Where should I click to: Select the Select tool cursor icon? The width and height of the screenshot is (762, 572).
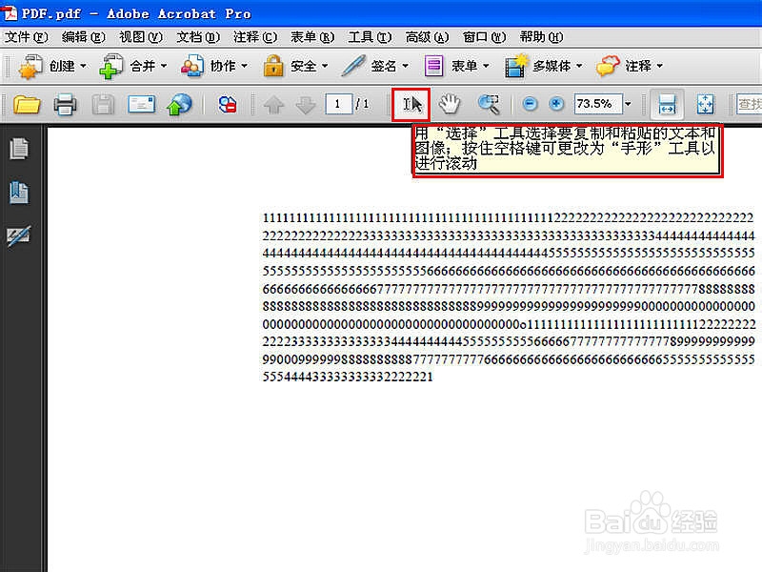411,104
